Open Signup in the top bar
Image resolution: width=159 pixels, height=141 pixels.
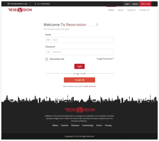coord(135,4)
